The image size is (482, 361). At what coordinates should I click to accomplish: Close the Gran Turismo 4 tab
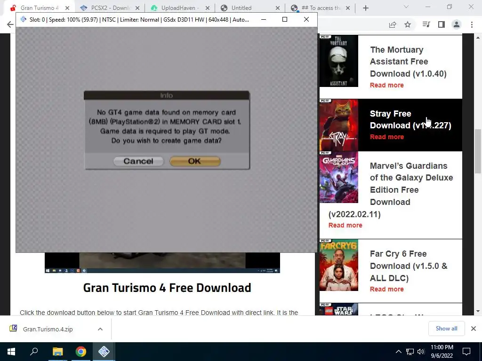pyautogui.click(x=67, y=8)
